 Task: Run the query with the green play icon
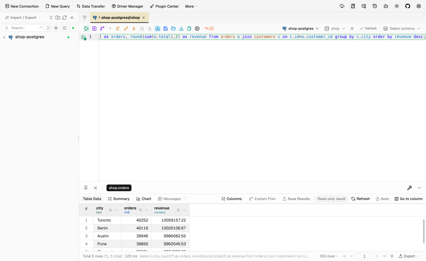pos(86,29)
